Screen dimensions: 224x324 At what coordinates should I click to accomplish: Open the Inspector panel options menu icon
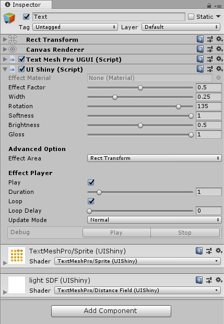coord(218,6)
